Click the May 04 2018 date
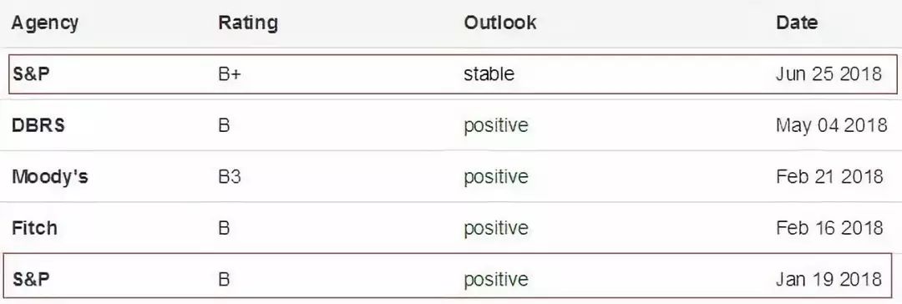The image size is (902, 304). 831,125
